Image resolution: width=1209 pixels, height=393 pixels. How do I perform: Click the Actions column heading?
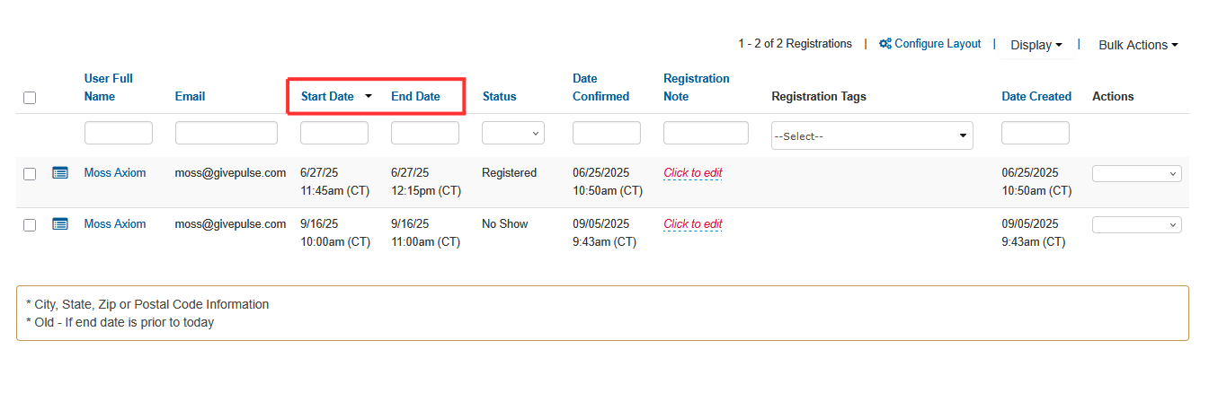(1113, 96)
